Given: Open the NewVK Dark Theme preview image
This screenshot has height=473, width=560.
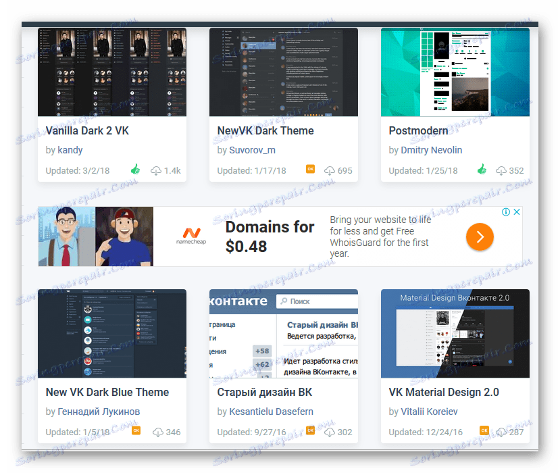Looking at the screenshot, I should 284,72.
